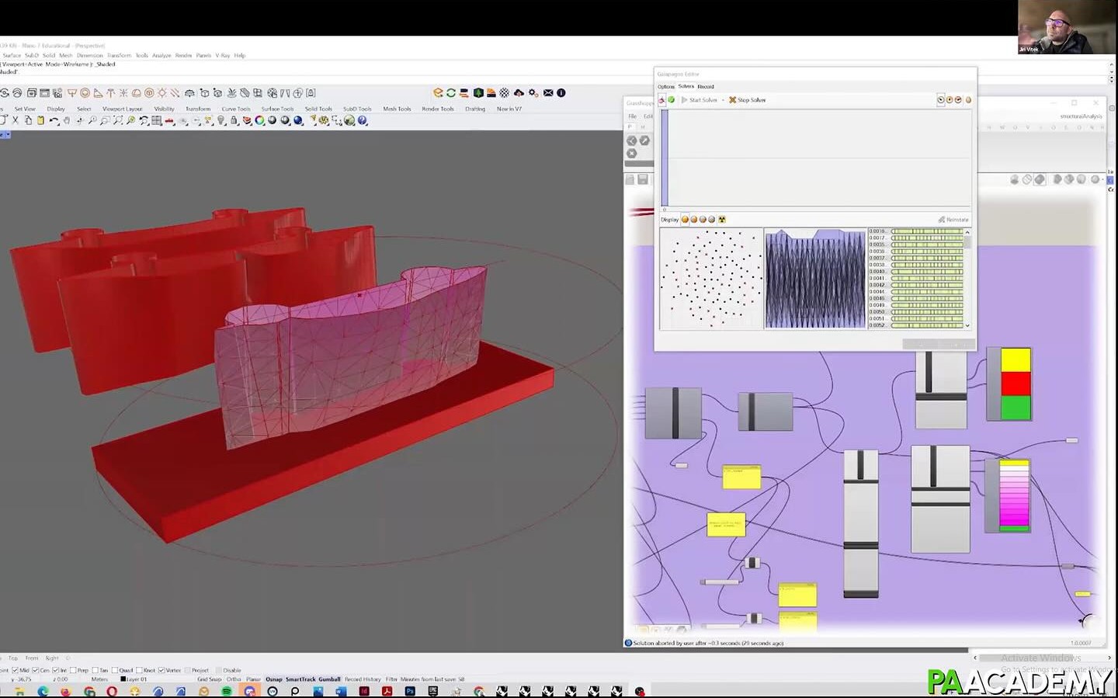Click the radiation symbol display icon in Galapagos
Viewport: 1118px width, 698px height.
[722, 220]
